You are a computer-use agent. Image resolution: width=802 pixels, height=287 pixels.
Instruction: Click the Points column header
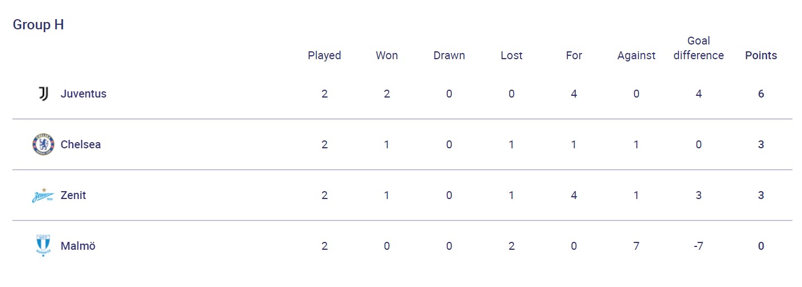click(761, 55)
